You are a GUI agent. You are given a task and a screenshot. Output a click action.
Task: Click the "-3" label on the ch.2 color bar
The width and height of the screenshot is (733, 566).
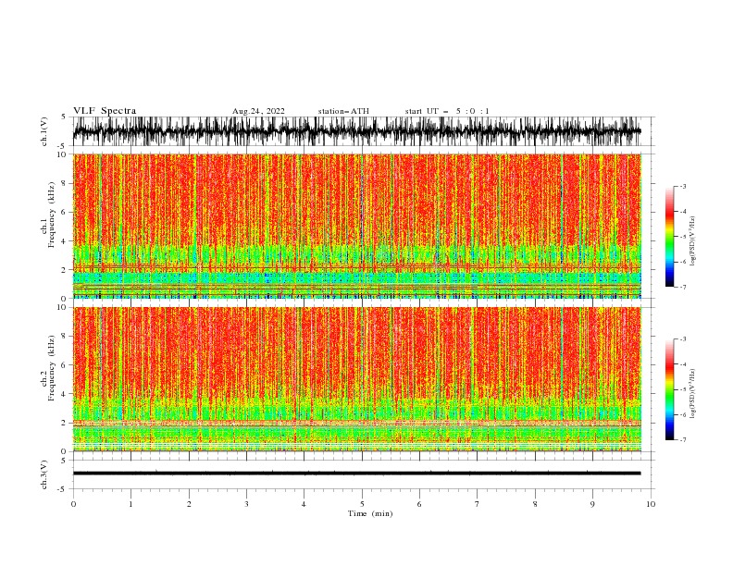[682, 339]
